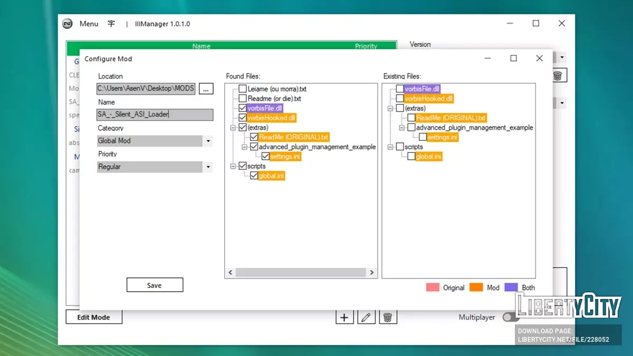Screen dimensions: 633x356
Task: Open the Category dropdown
Action: (208, 141)
